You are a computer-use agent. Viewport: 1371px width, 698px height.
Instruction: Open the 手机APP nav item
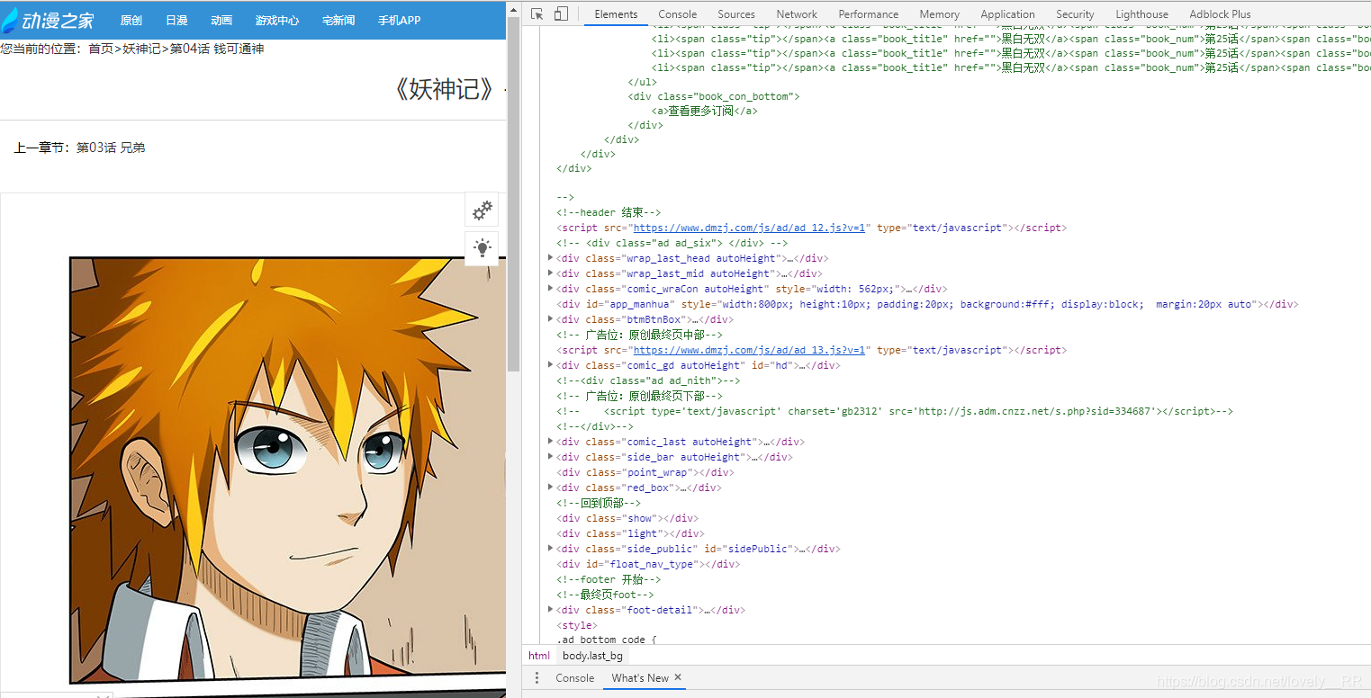(399, 21)
